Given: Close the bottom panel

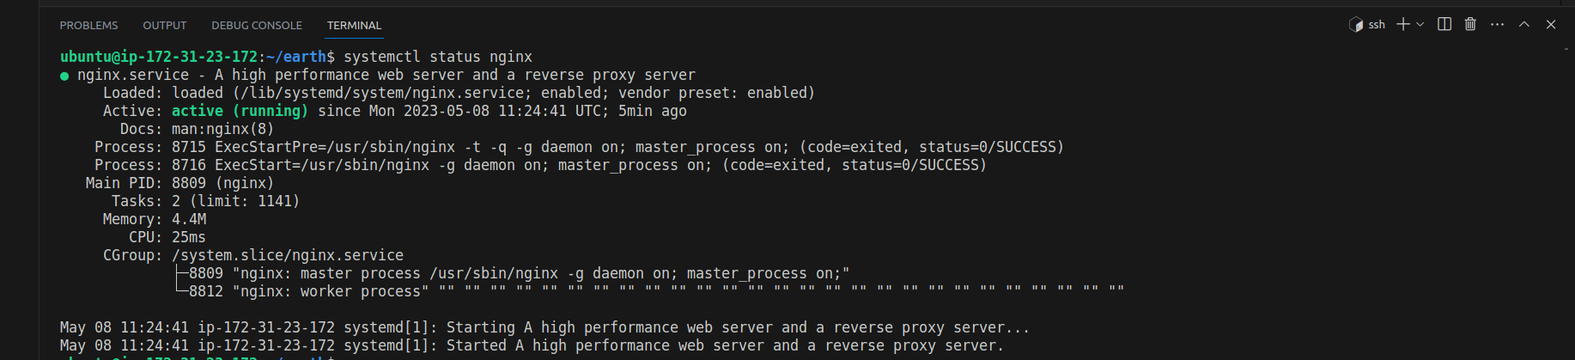Looking at the screenshot, I should [x=1551, y=25].
